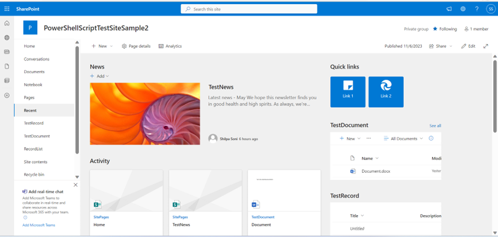The height and width of the screenshot is (237, 498).
Task: Expand the Add dropdown under News
Action: click(100, 76)
